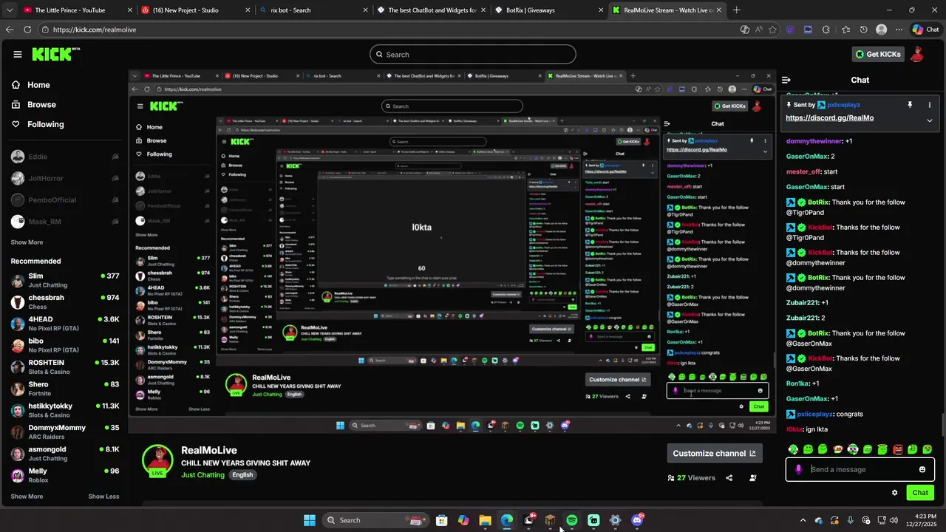Open offline channel JoltHorror
This screenshot has width=946, height=532.
64,178
